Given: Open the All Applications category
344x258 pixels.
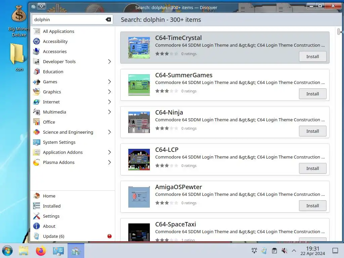Looking at the screenshot, I should pyautogui.click(x=73, y=31).
